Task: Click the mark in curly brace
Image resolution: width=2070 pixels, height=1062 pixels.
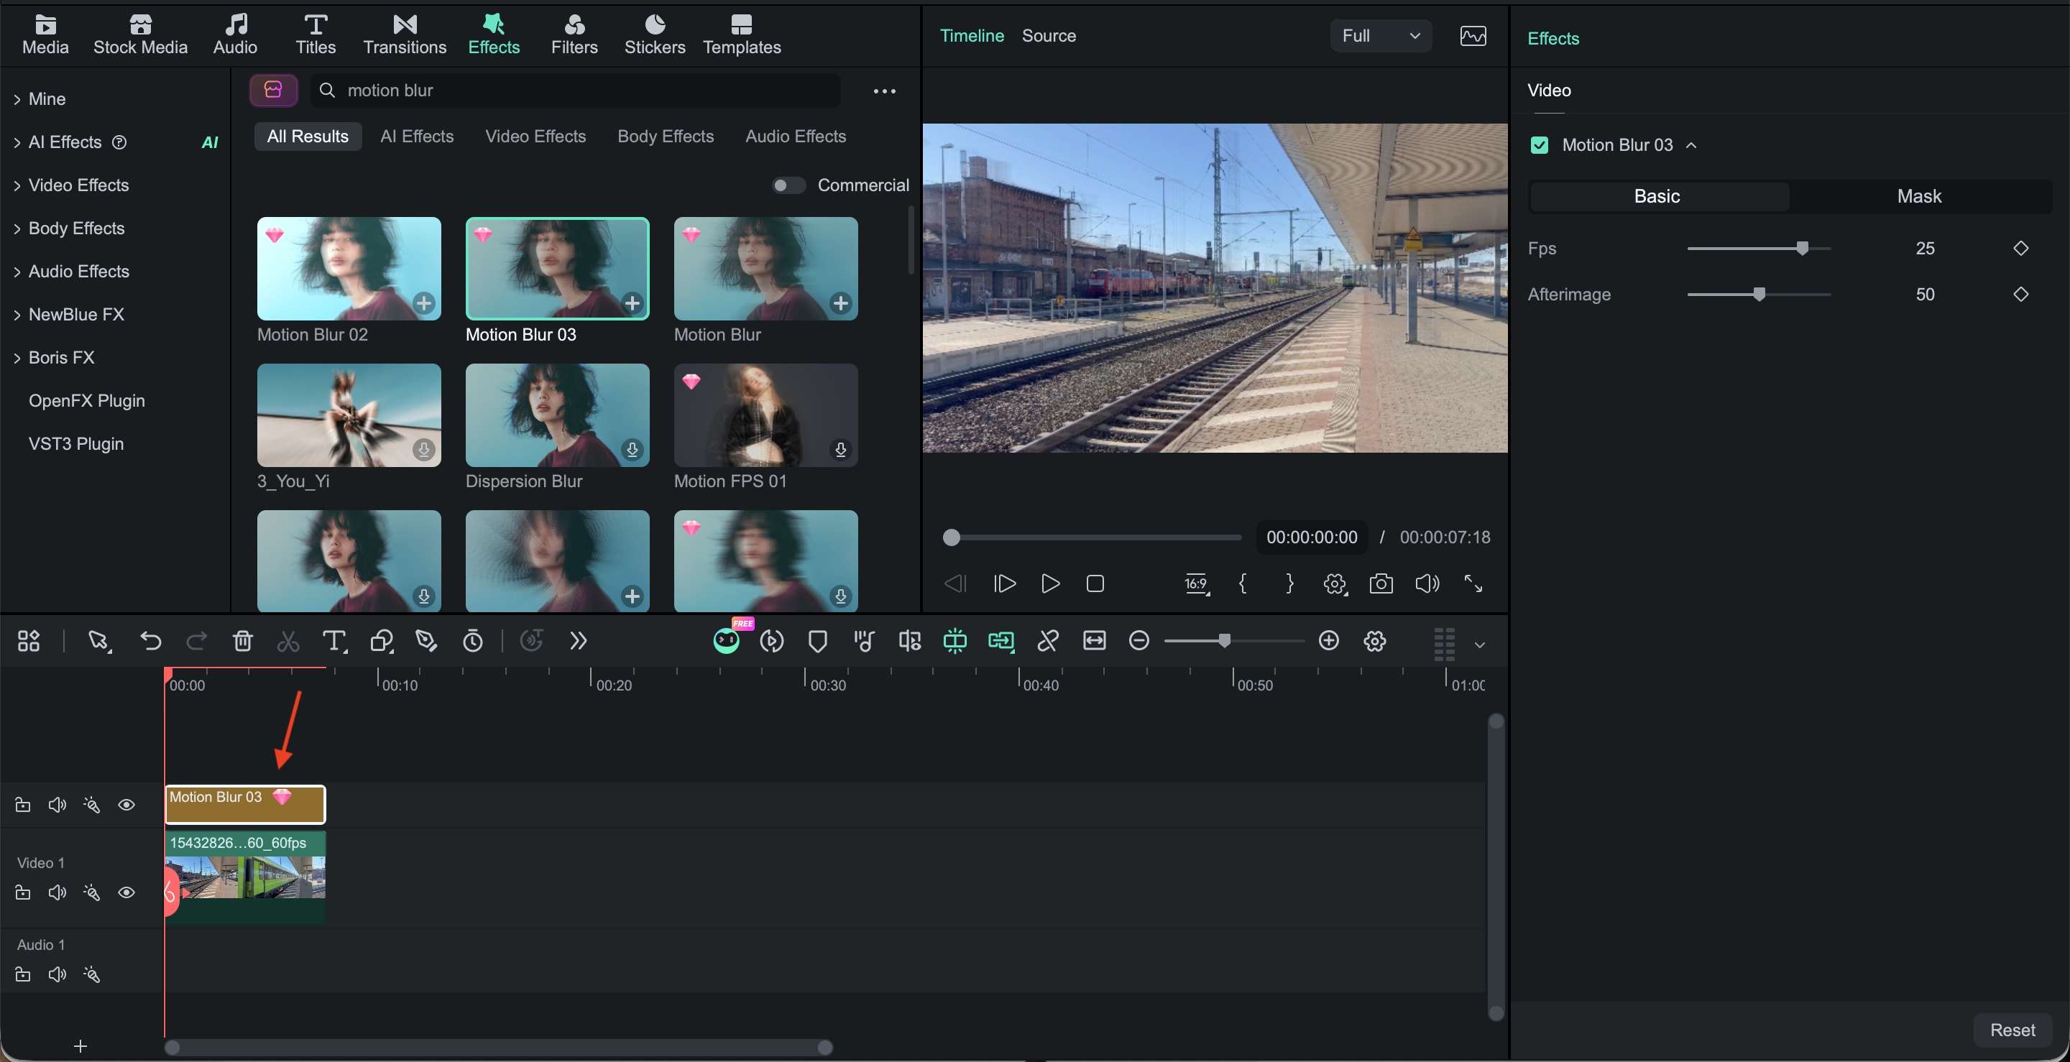Action: (x=1242, y=583)
